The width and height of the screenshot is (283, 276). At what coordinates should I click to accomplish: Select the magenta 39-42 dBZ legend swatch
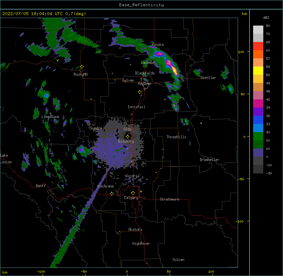tap(258, 103)
